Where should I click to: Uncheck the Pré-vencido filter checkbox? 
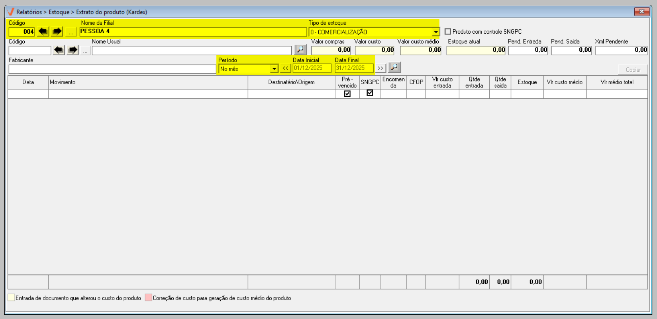[347, 94]
